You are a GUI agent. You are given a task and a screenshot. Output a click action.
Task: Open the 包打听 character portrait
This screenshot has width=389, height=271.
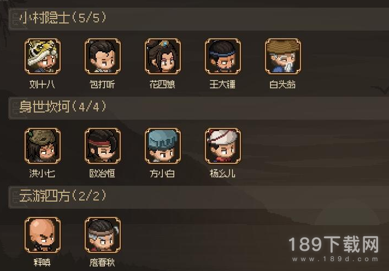click(103, 56)
